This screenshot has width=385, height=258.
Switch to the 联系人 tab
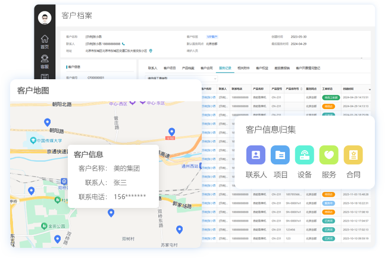tap(152, 68)
